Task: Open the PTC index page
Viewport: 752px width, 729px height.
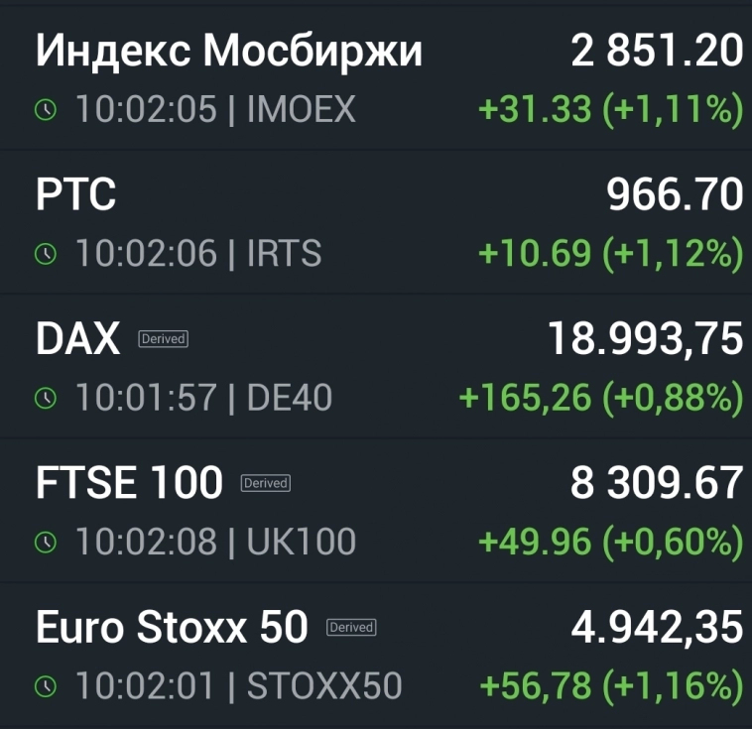Action: pyautogui.click(x=76, y=195)
